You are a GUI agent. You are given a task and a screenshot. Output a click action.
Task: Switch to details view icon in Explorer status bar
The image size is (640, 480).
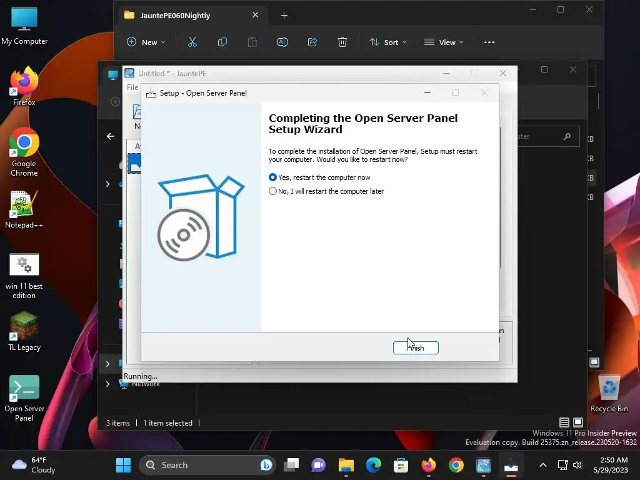564,422
